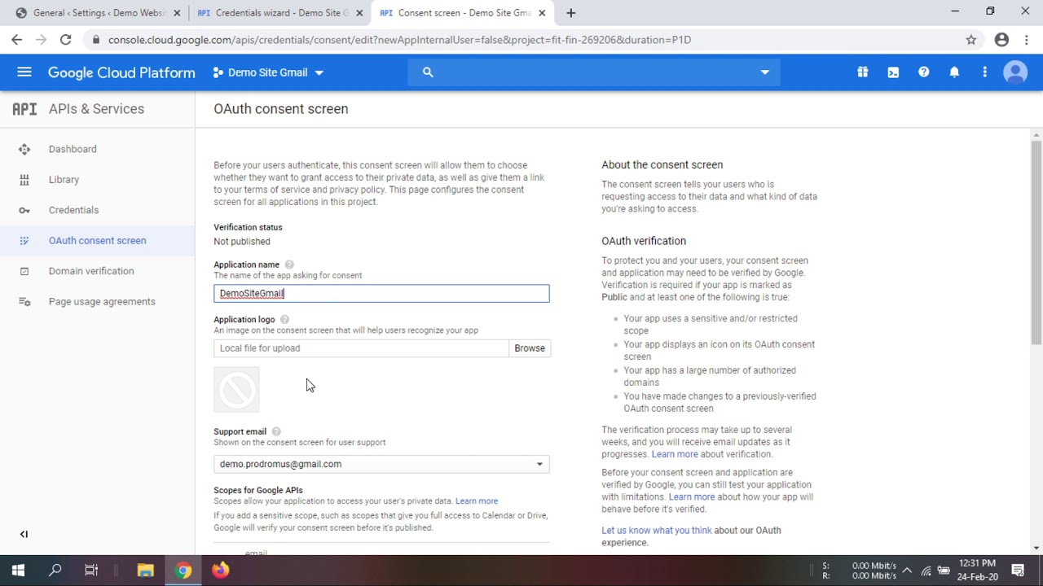This screenshot has height=586, width=1043.
Task: Click the Library sidebar icon
Action: coord(24,180)
